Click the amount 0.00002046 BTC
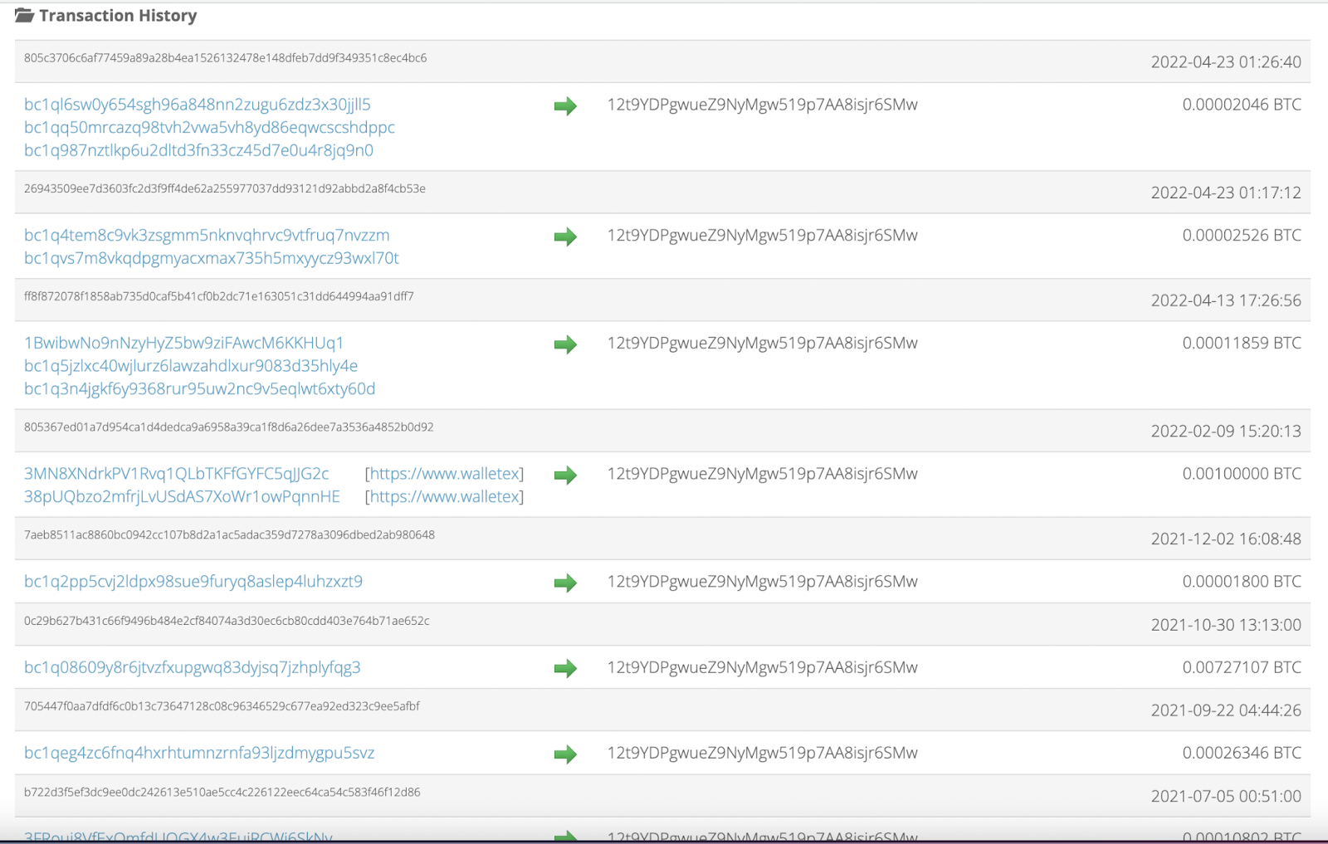1328x844 pixels. pyautogui.click(x=1242, y=105)
